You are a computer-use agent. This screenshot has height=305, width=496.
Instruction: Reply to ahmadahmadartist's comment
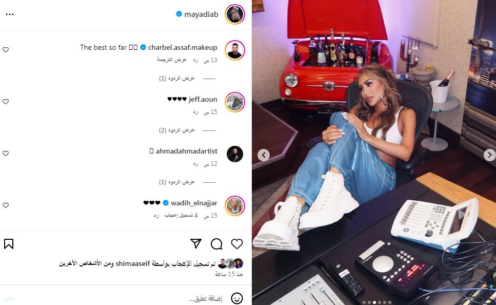click(x=195, y=164)
